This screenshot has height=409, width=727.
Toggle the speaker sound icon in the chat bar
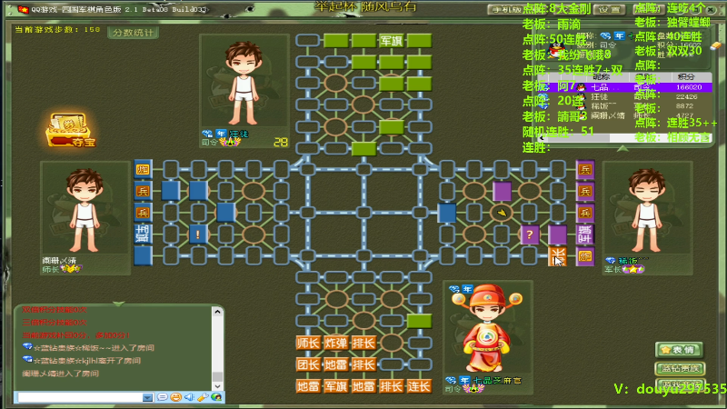(189, 397)
